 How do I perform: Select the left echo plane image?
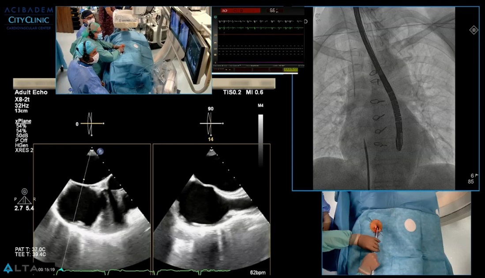point(92,207)
